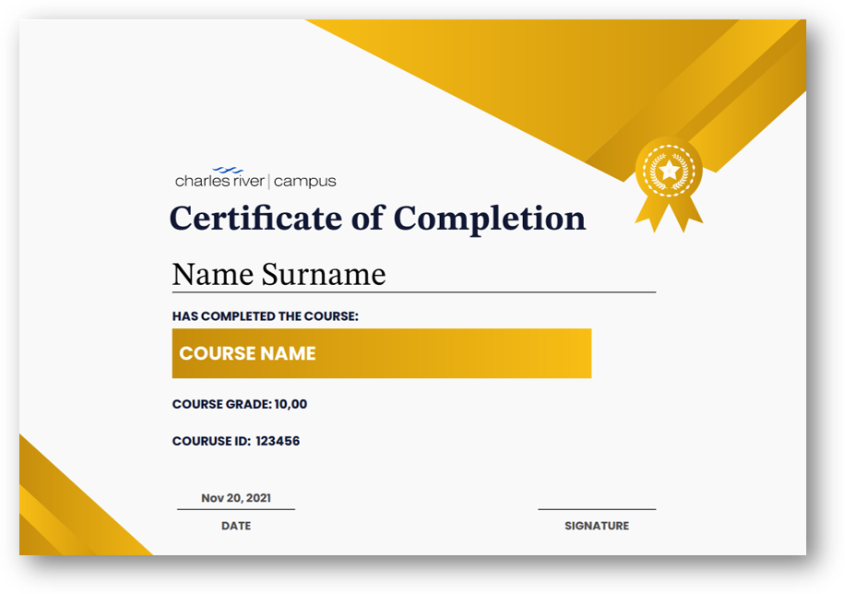Click the 'Name Surname' text
845x594 pixels.
[279, 274]
